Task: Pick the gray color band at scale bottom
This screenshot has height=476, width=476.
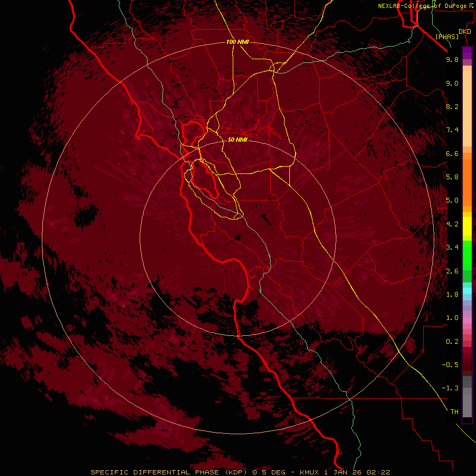Action: [x=467, y=397]
